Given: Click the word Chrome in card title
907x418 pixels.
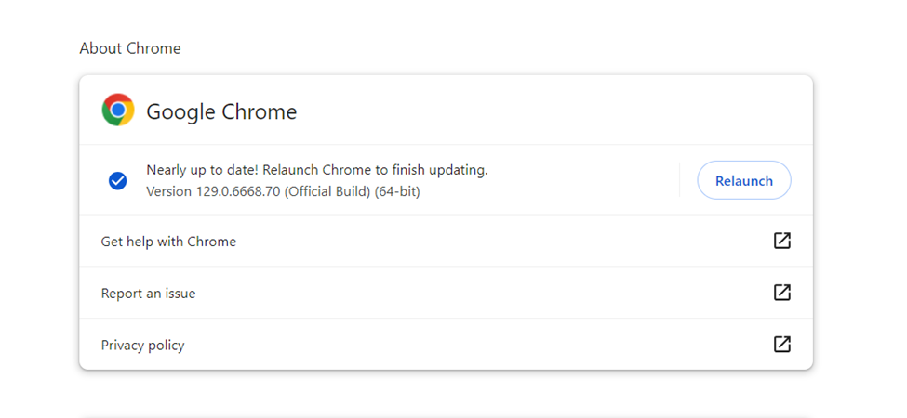Looking at the screenshot, I should [x=259, y=112].
